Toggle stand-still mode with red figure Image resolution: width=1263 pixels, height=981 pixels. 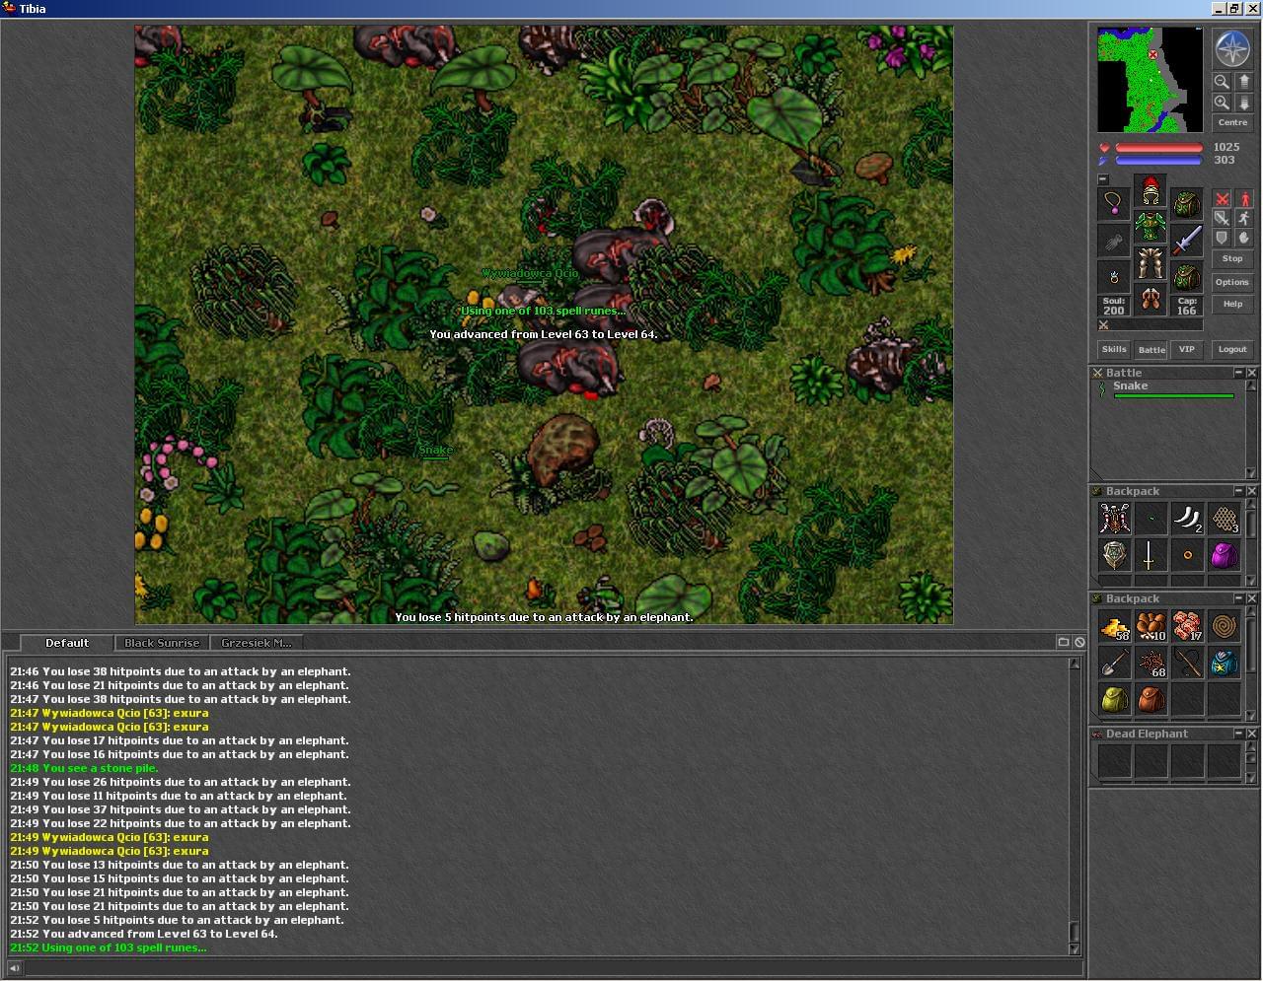pos(1244,199)
